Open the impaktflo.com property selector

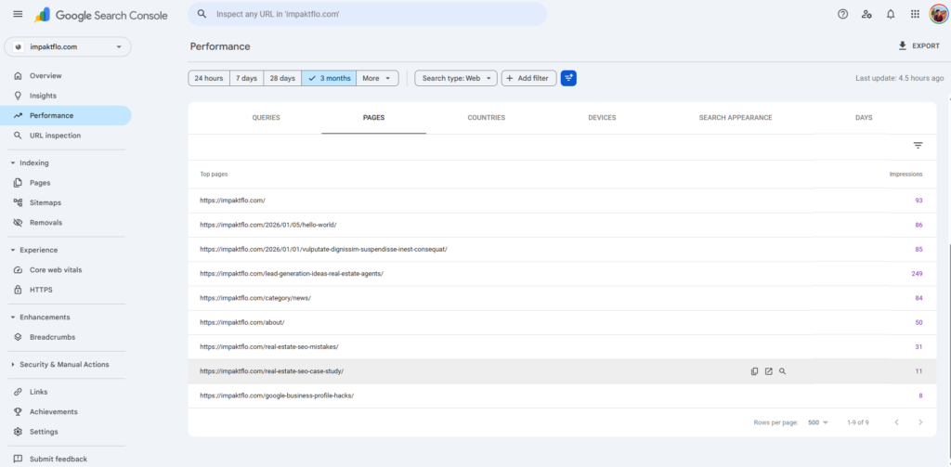click(68, 46)
